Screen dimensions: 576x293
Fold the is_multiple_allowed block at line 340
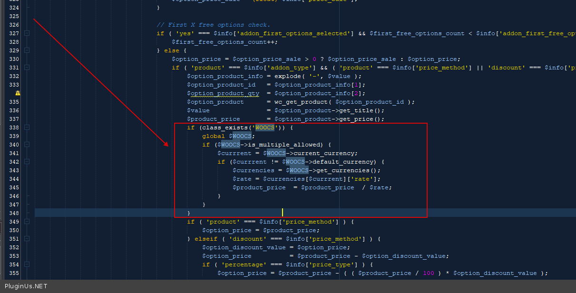click(27, 145)
